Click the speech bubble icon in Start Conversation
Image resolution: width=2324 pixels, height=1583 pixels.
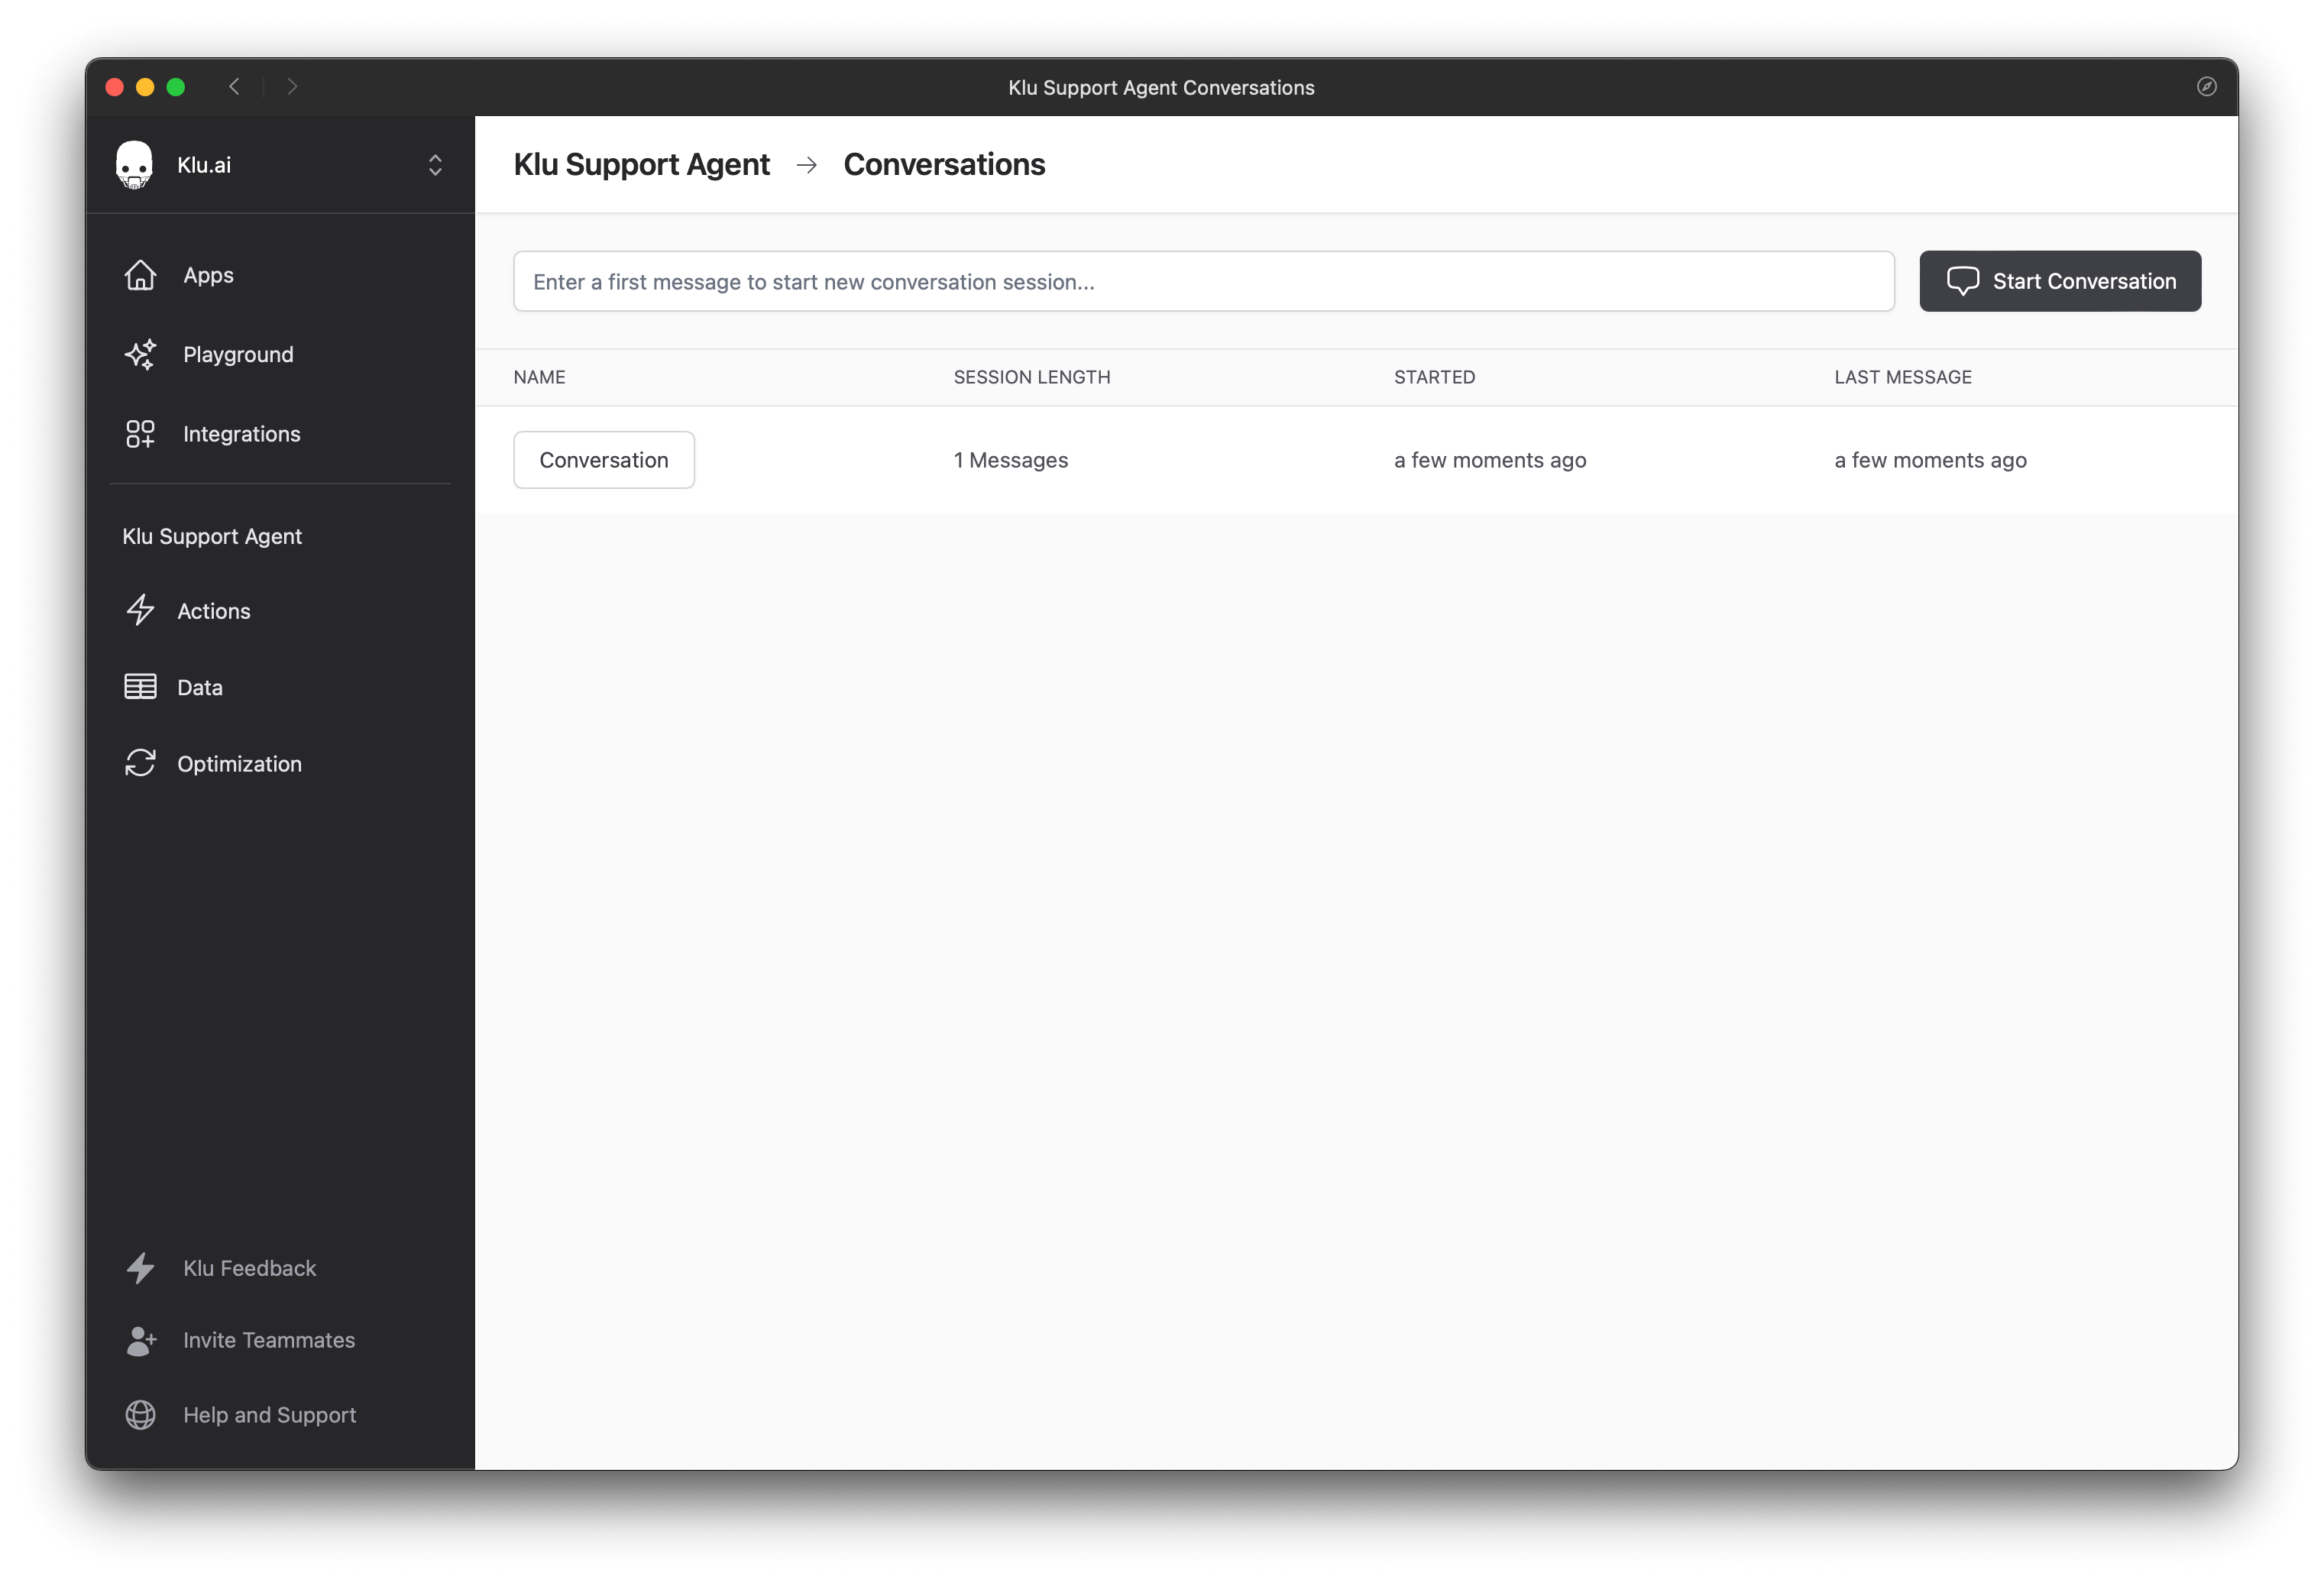1962,281
